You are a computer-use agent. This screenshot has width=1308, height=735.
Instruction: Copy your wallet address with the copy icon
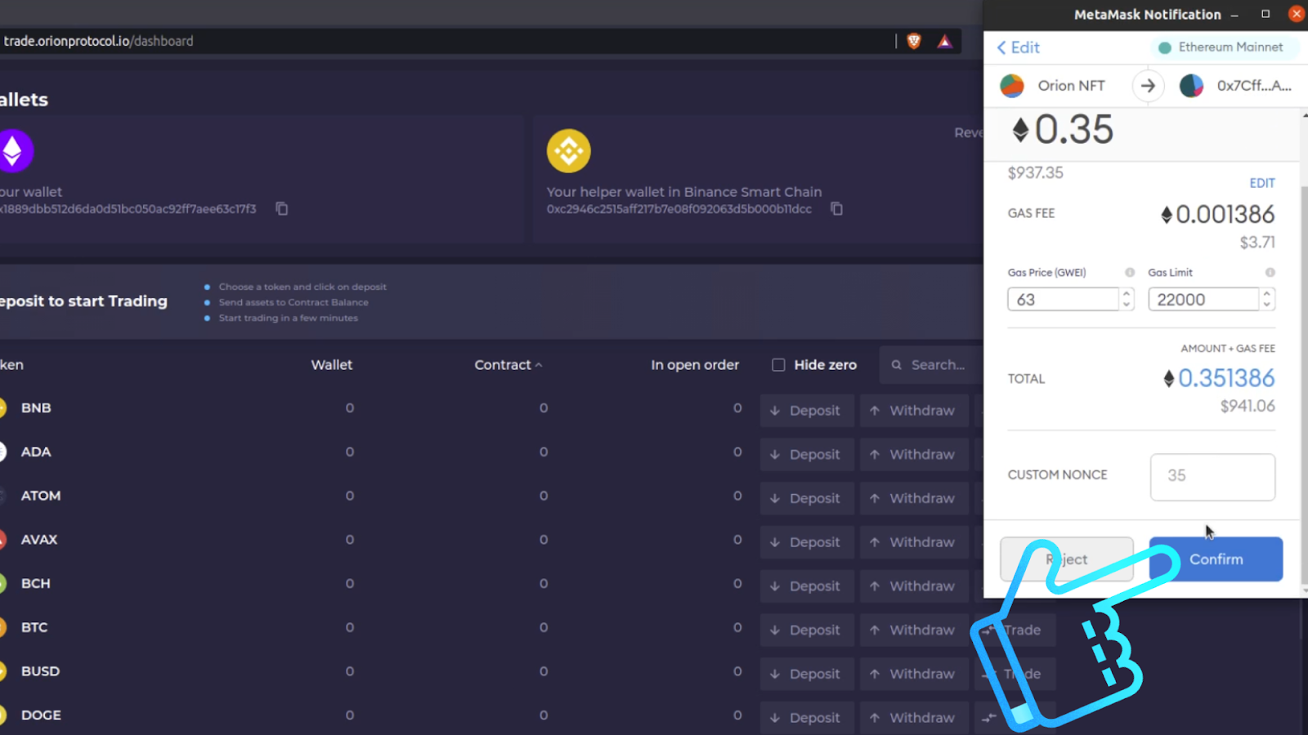282,209
